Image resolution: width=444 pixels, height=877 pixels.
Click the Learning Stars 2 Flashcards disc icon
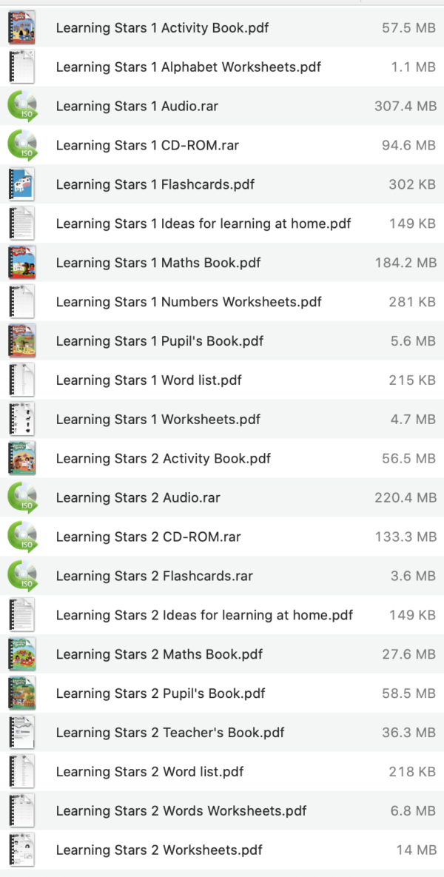(x=21, y=576)
